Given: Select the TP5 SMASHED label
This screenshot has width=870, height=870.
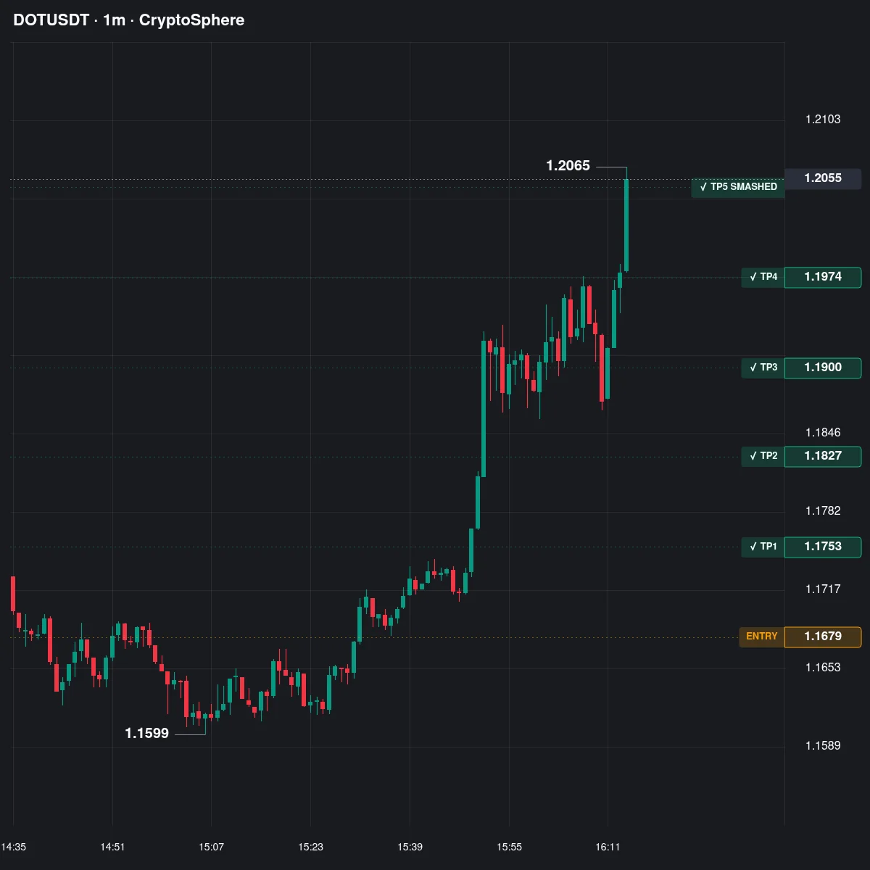Looking at the screenshot, I should (x=738, y=187).
